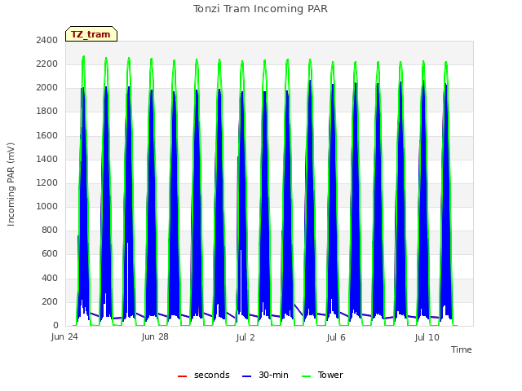Click the chart title Tonzi Tram Incoming PAR
Image resolution: width=522 pixels, height=391 pixels.
click(260, 9)
